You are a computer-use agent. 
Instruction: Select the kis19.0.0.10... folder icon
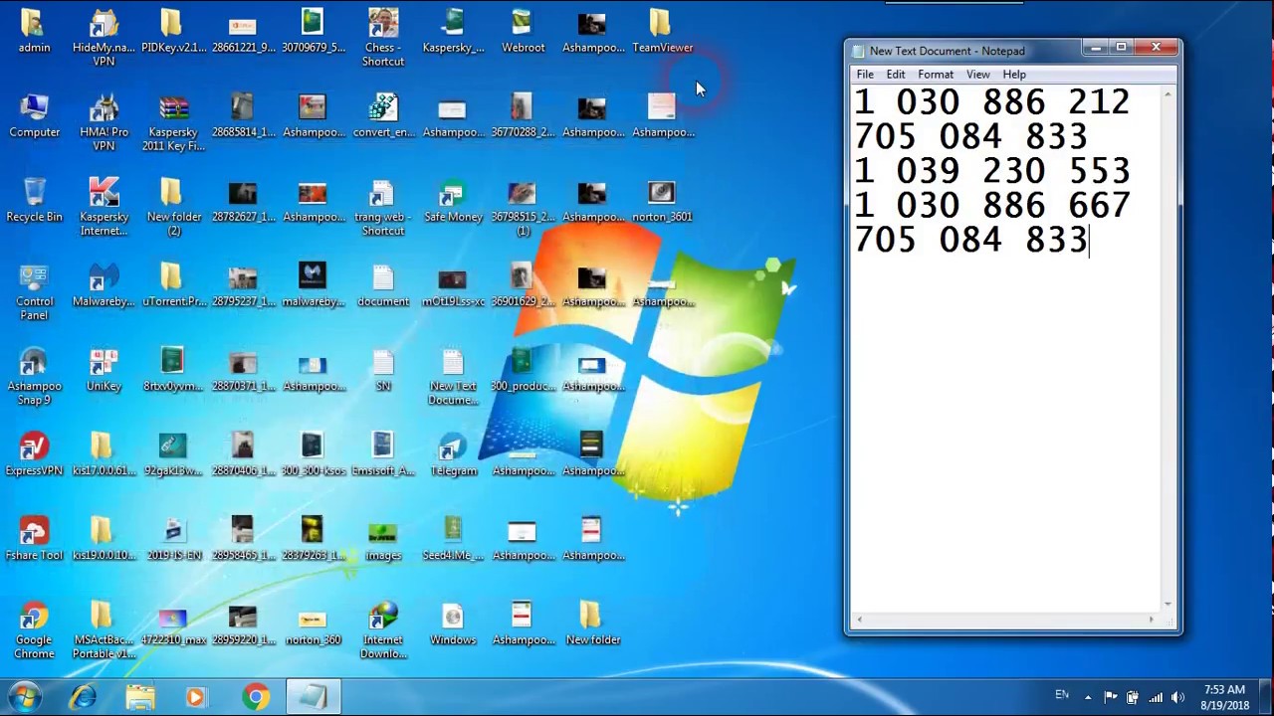pos(104,538)
